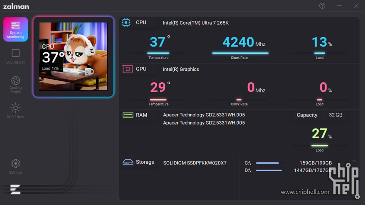Click the CPU chip icon
Screen dimensions: 365x205
pyautogui.click(x=126, y=23)
